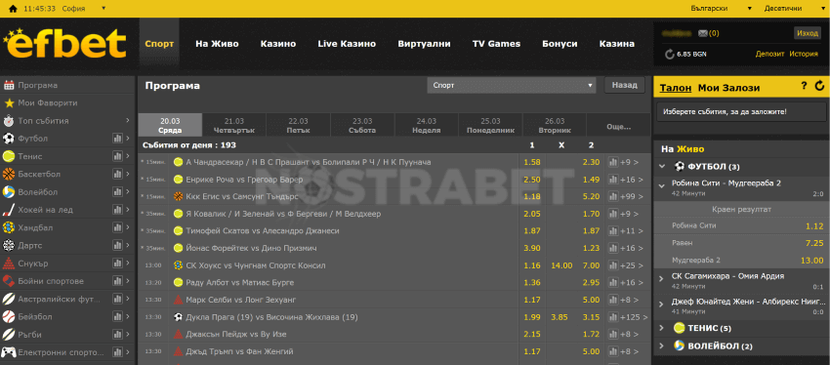Expand the ТЕНИС (5) live section
Viewport: 830px width, 365px height.
coord(662,328)
